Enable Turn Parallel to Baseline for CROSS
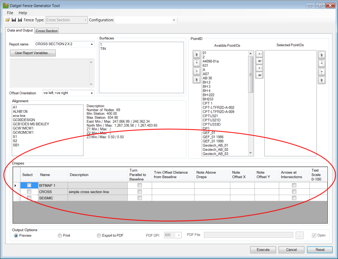The height and width of the screenshot is (259, 338). coord(140,192)
